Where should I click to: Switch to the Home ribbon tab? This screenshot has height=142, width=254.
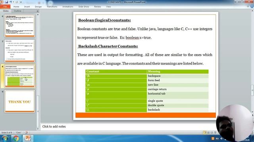pyautogui.click(x=16, y=7)
